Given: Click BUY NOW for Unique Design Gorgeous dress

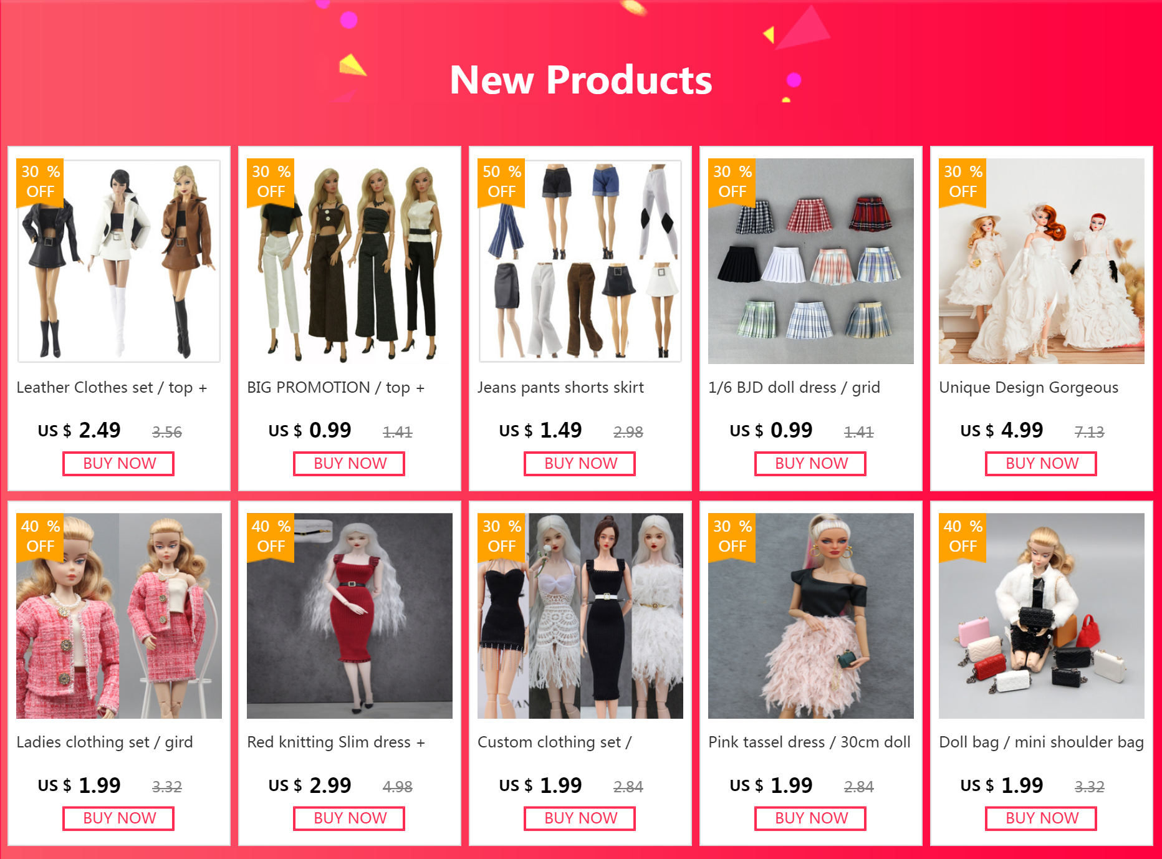Looking at the screenshot, I should point(1041,464).
